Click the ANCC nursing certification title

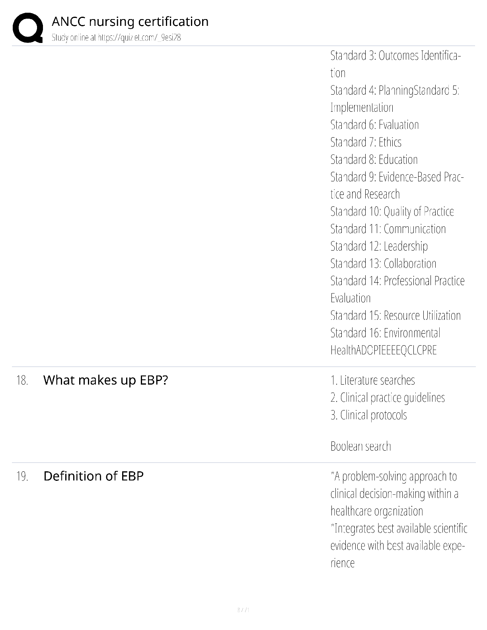pos(130,21)
